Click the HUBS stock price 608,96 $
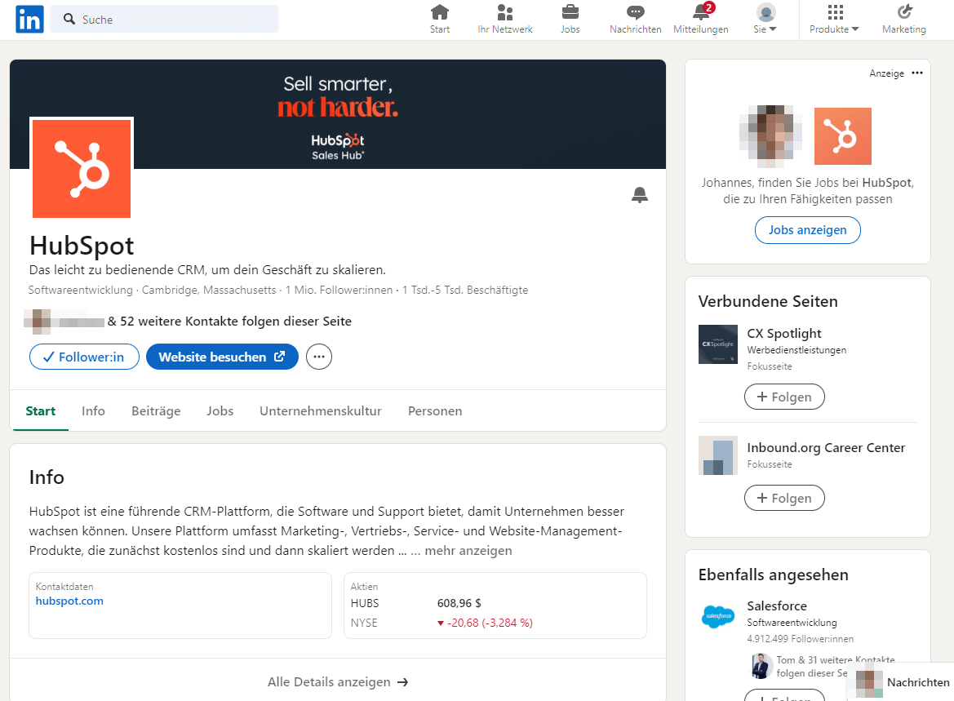Image resolution: width=954 pixels, height=701 pixels. click(459, 604)
